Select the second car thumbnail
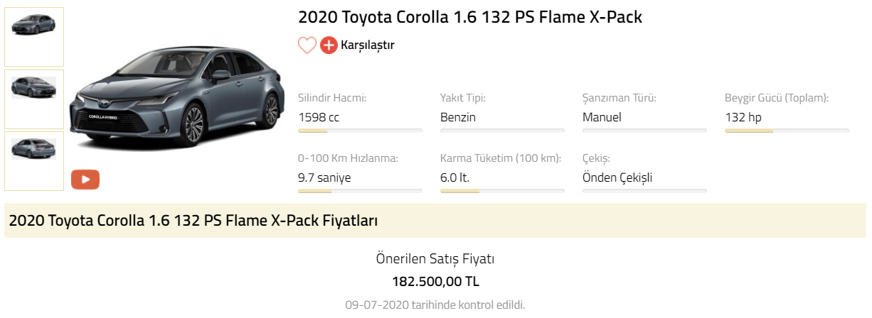The width and height of the screenshot is (872, 318). 34,99
